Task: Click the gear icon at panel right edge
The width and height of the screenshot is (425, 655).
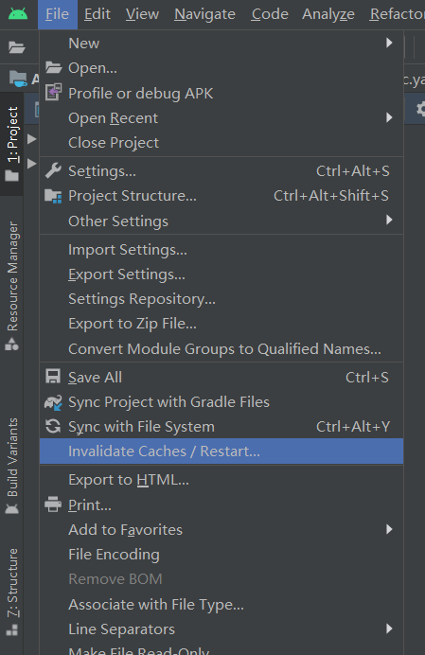Action: click(420, 110)
